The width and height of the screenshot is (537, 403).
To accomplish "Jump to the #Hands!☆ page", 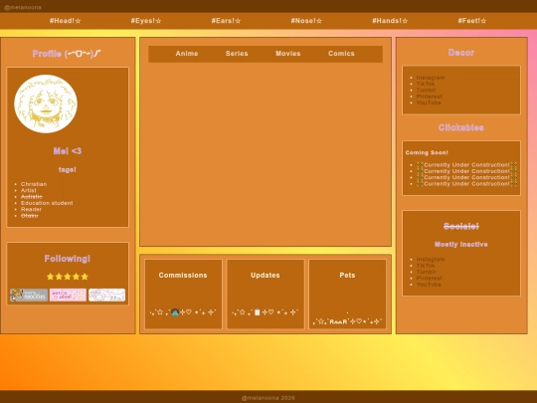I will tap(390, 21).
